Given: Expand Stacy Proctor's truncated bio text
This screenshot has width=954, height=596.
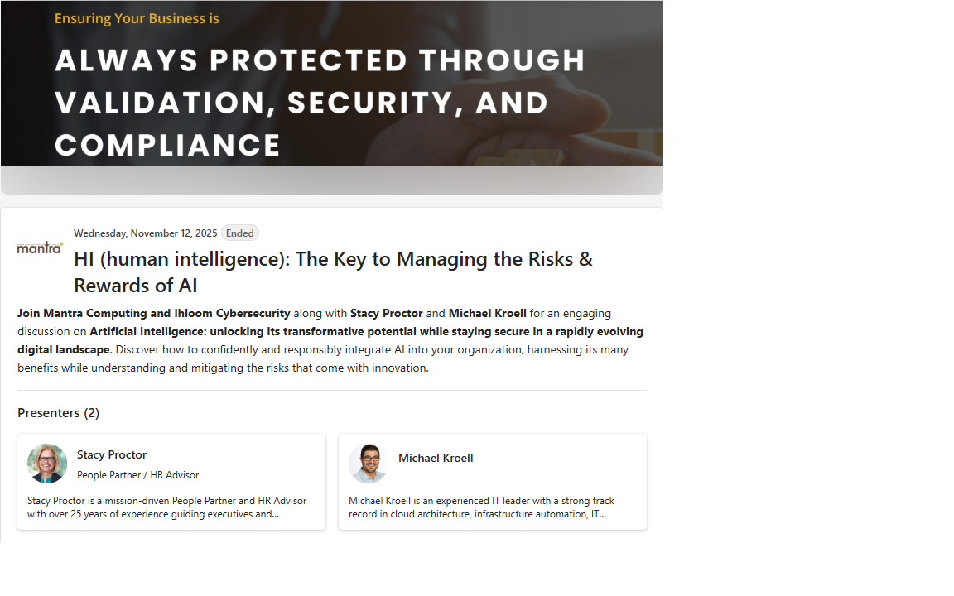Looking at the screenshot, I should (x=166, y=507).
